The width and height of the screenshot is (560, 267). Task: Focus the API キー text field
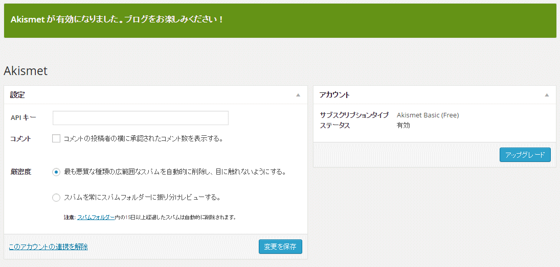point(140,118)
